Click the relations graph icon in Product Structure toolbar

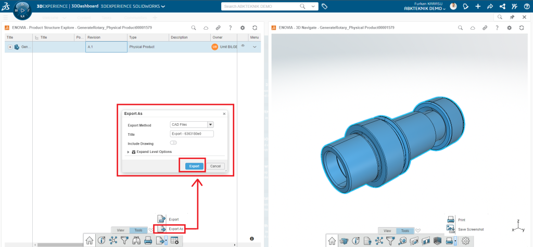click(113, 240)
